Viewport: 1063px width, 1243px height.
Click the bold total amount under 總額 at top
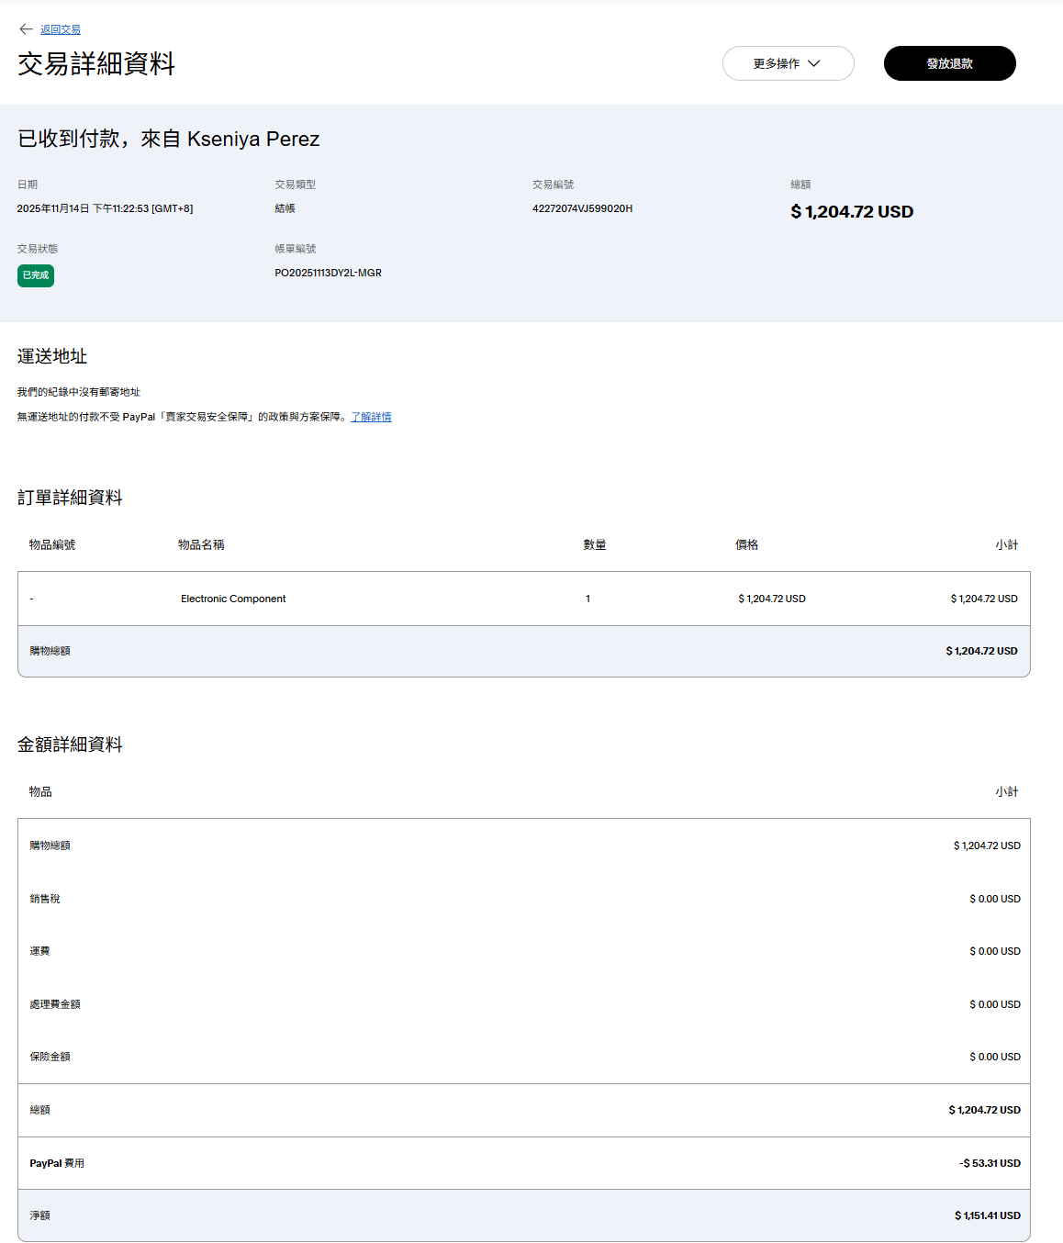pyautogui.click(x=851, y=212)
